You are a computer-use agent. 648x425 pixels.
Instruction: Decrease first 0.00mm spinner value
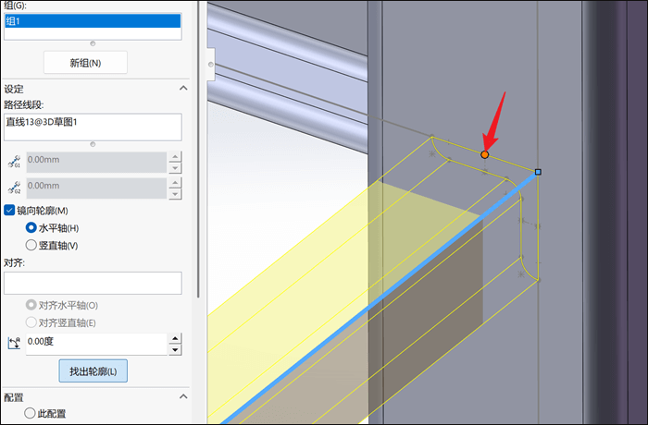point(175,167)
